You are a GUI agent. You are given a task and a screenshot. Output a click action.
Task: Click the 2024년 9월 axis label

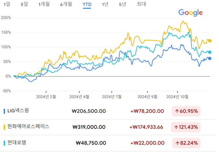coord(147,97)
